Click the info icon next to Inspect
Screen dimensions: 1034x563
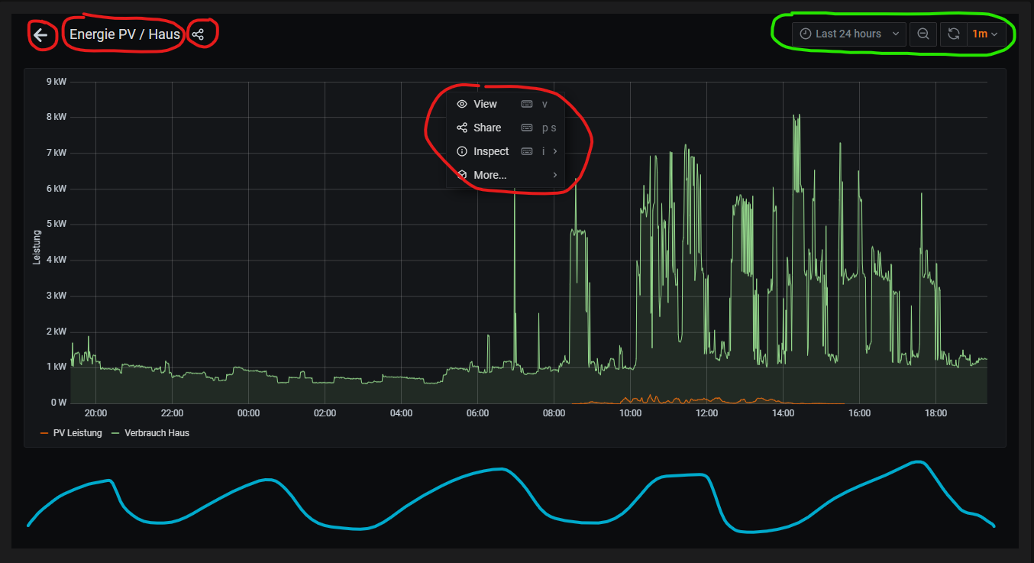pos(461,151)
